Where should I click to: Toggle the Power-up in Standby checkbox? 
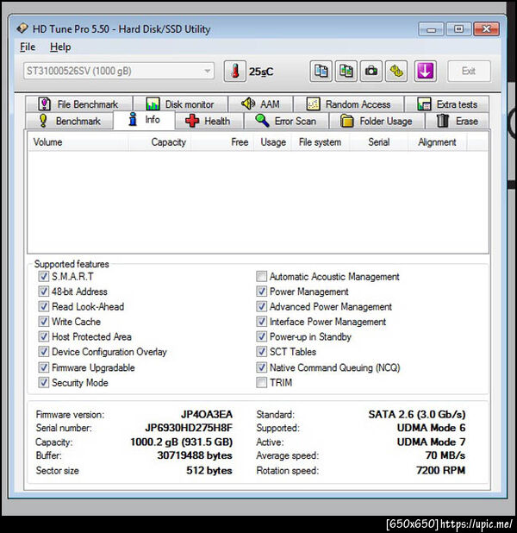pos(262,336)
